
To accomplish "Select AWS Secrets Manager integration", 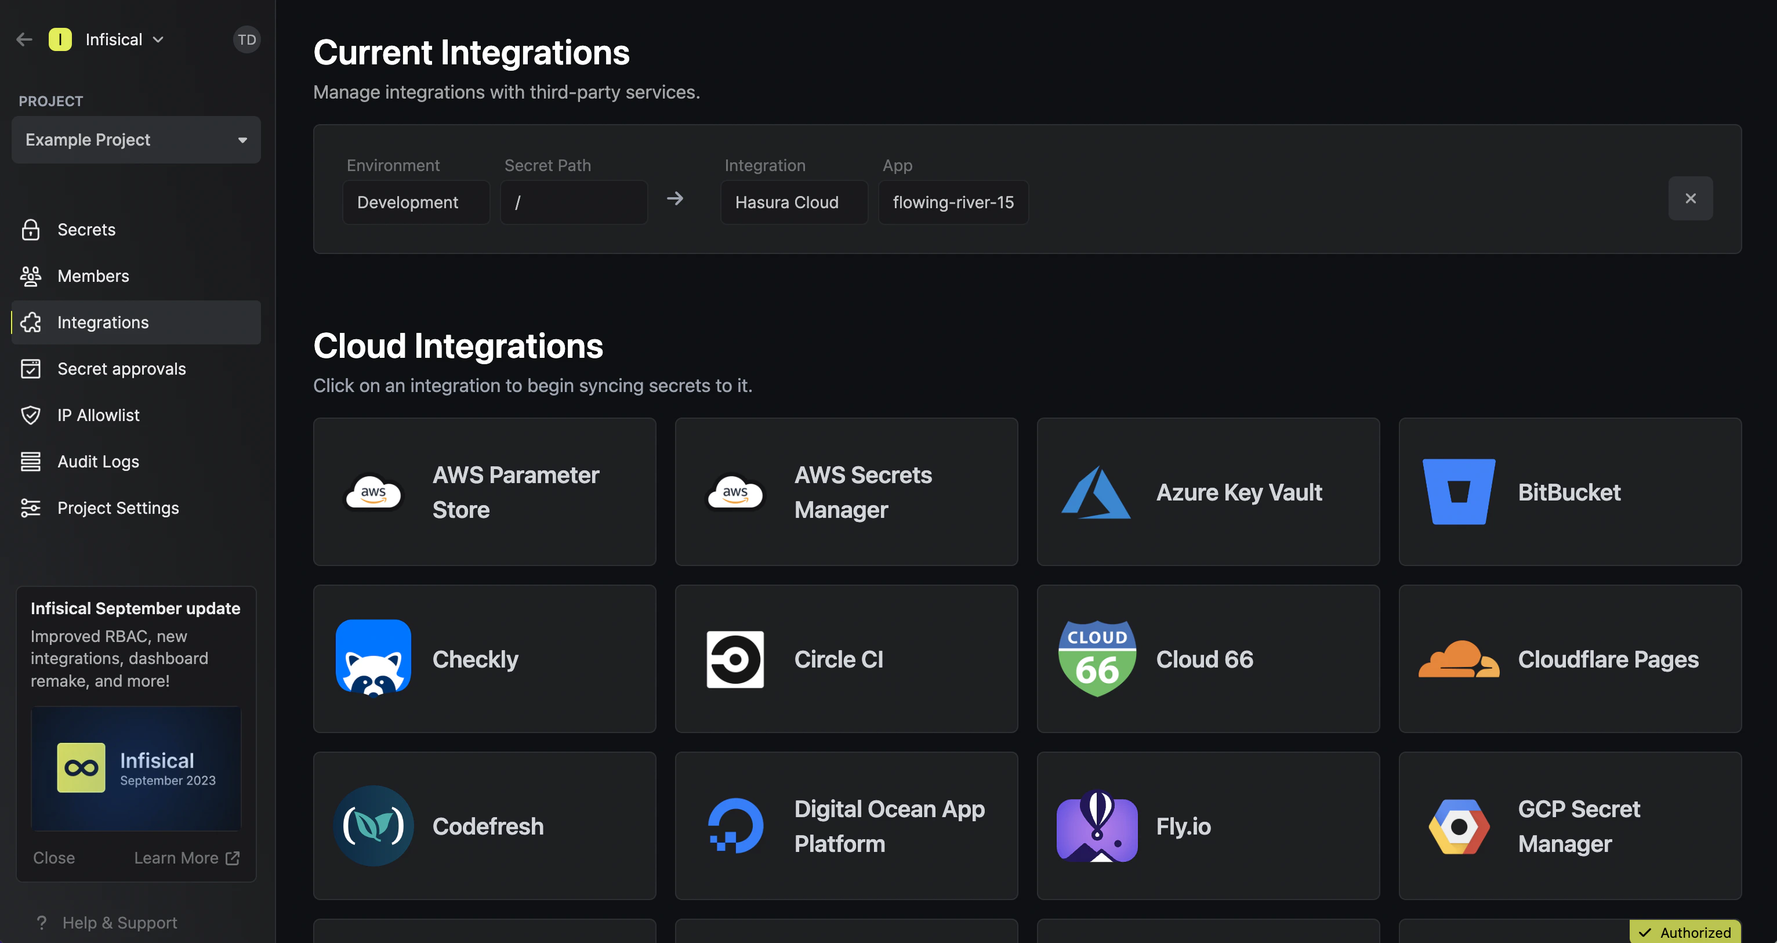I will pyautogui.click(x=846, y=492).
